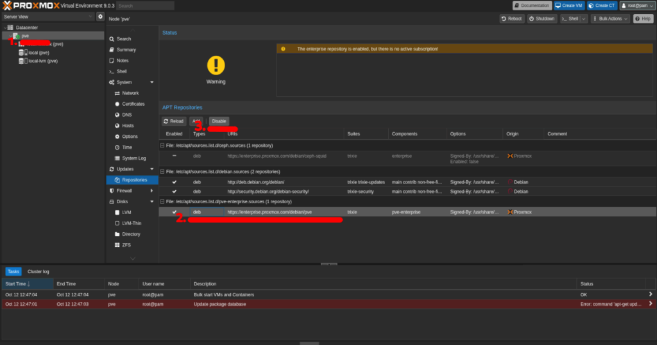Click the Enabled column header

tap(174, 134)
